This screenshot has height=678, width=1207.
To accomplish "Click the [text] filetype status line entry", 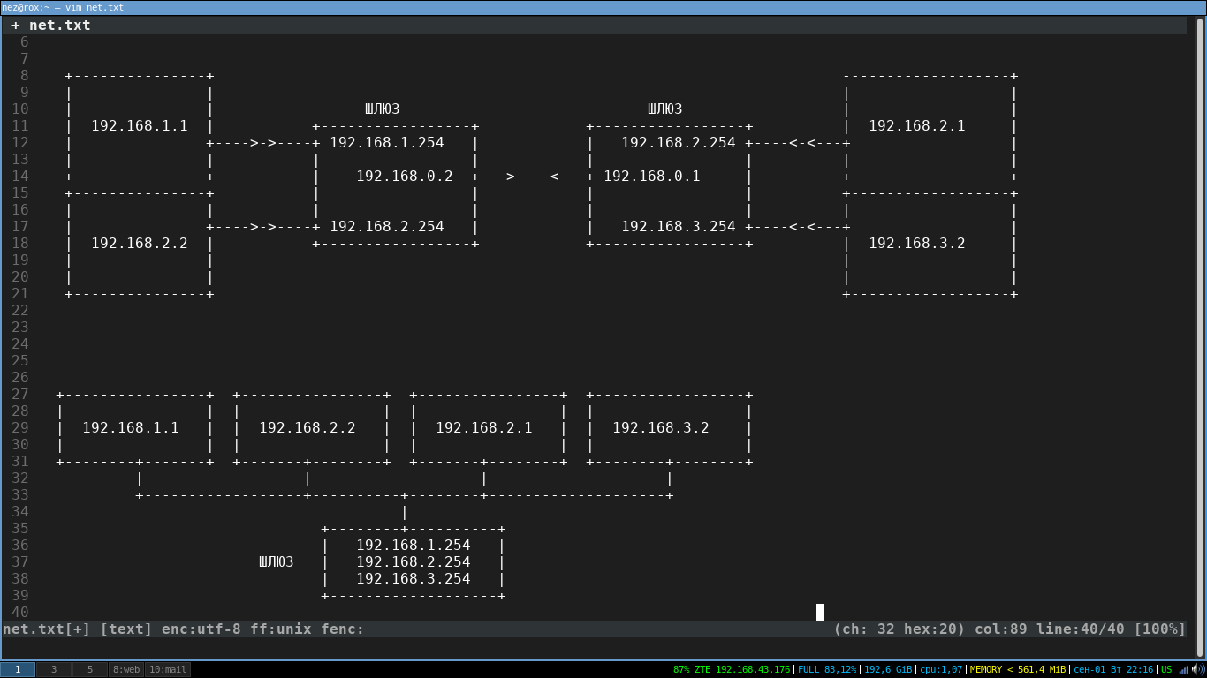I will (126, 629).
